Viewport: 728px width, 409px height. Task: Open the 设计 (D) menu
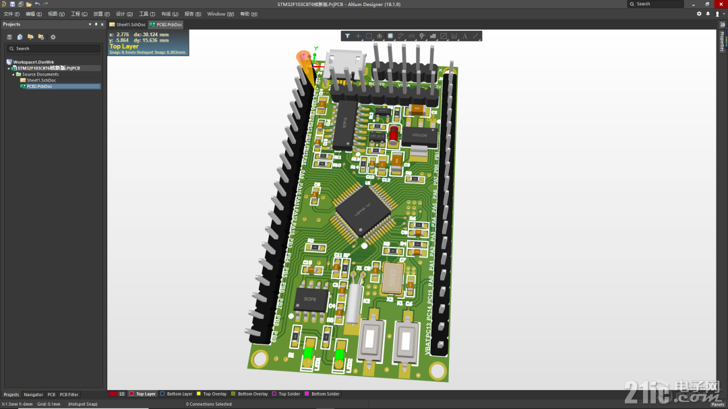click(x=124, y=14)
